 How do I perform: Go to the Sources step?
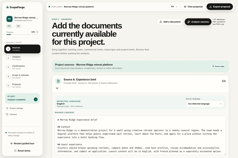(x=22, y=49)
